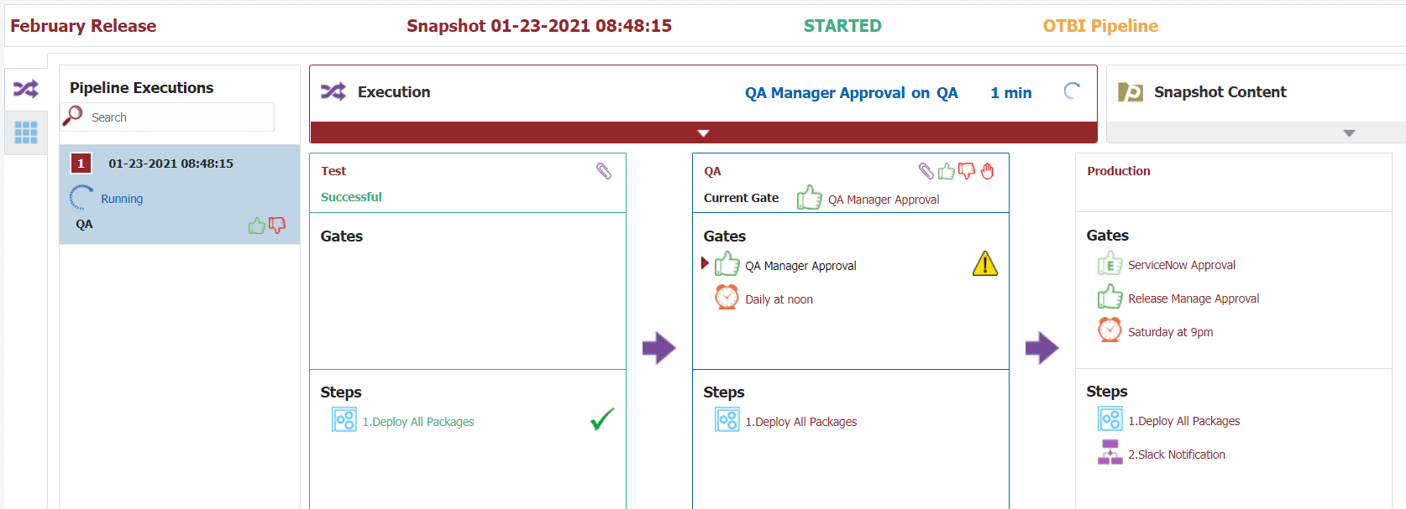The image size is (1406, 509).
Task: Approve using thumbs-up in the execution row
Action: 257,226
